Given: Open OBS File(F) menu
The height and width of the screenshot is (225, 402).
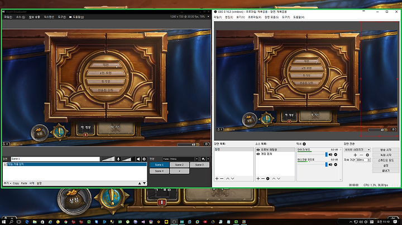Looking at the screenshot, I should pos(218,17).
